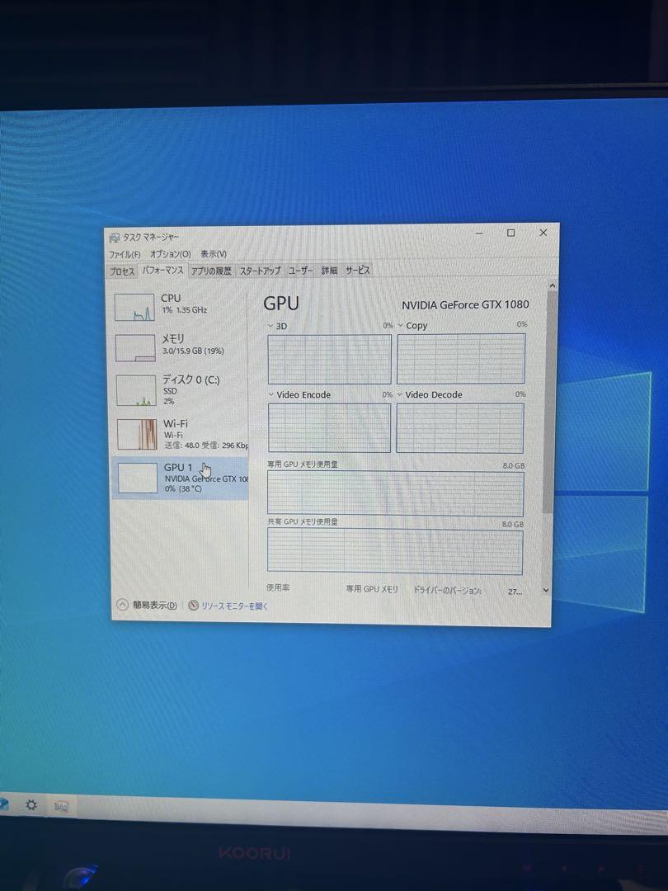
Task: Open the 詳細 tab
Action: point(329,271)
